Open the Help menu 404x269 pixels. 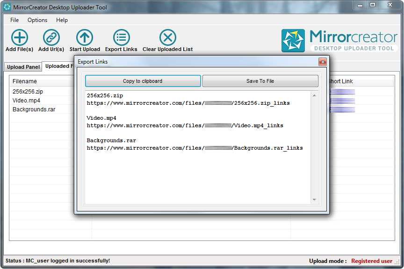(62, 20)
